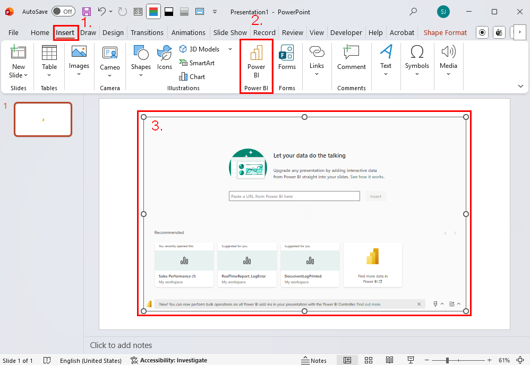Viewport: 530px width, 365px height.
Task: Switch to Reading View
Action: tap(389, 360)
